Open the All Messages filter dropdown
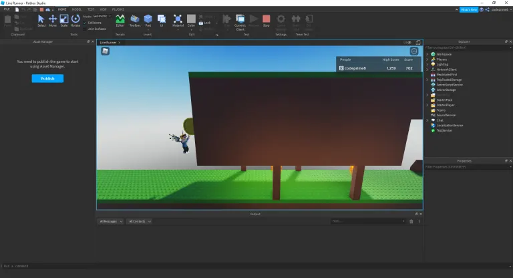Screen dimensions: 513x278 click(111, 221)
